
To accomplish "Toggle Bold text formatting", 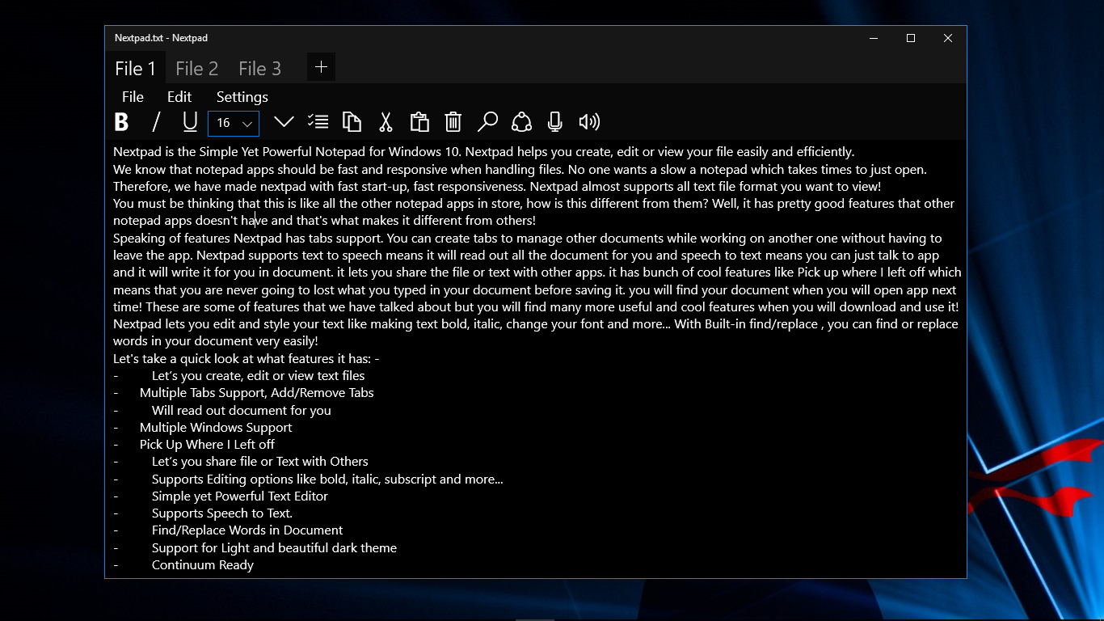I will point(121,122).
